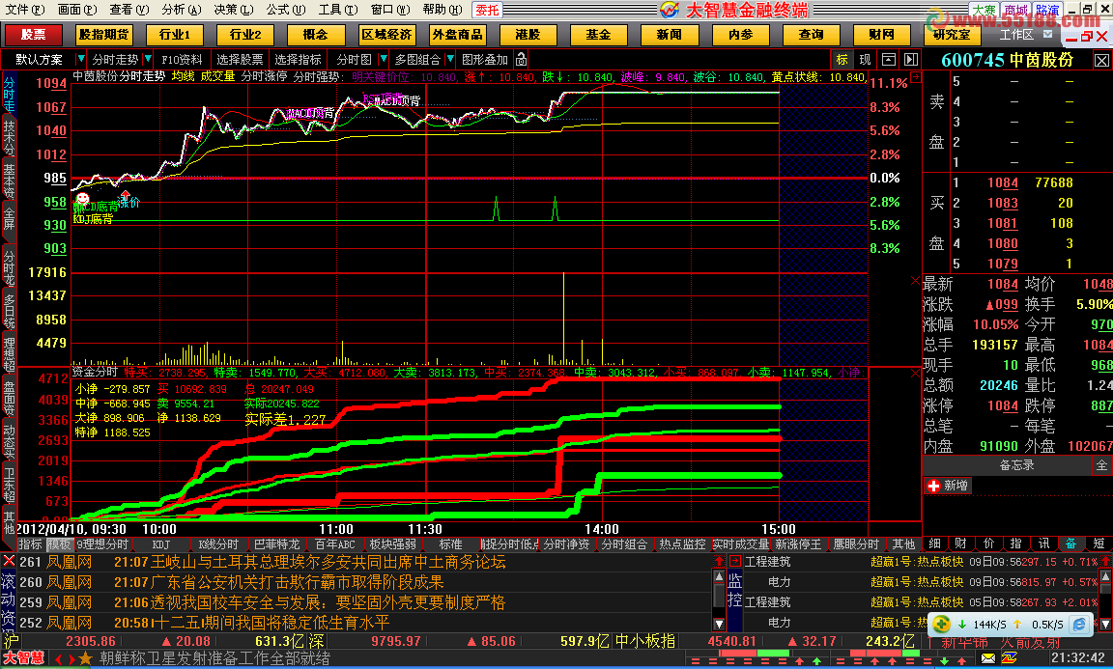Switch to the 热点监控 tab
Viewport: 1113px width, 669px height.
pos(682,544)
